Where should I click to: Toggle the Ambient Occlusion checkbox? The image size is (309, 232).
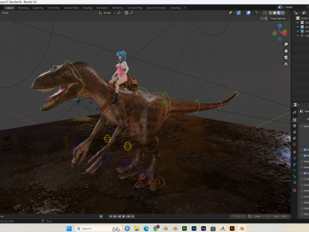pyautogui.click(x=304, y=150)
